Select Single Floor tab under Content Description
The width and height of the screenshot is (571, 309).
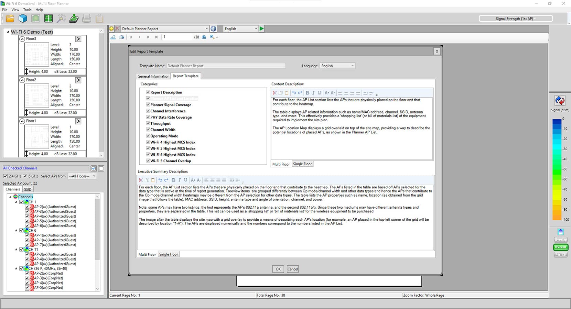tap(302, 164)
